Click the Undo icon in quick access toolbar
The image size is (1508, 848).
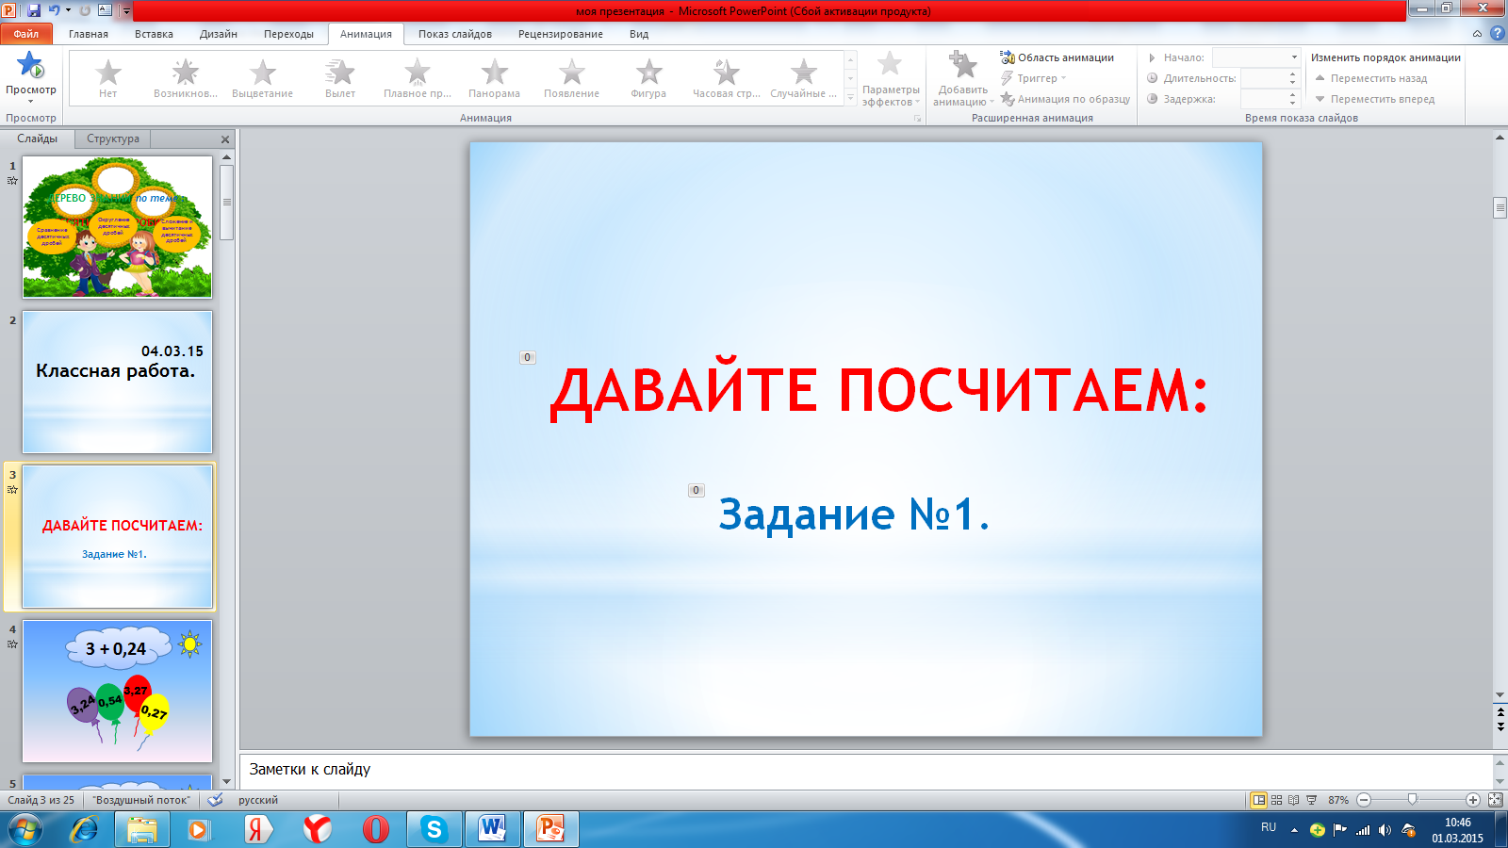click(55, 10)
